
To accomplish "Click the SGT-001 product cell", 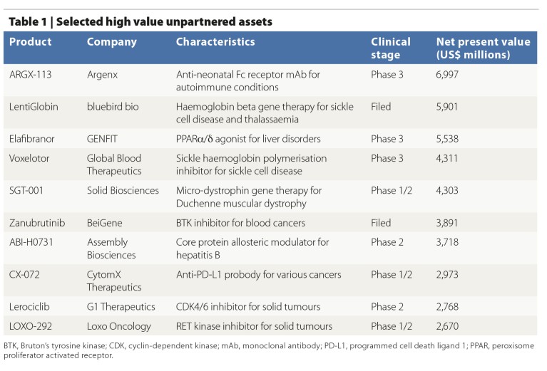I will coord(28,191).
